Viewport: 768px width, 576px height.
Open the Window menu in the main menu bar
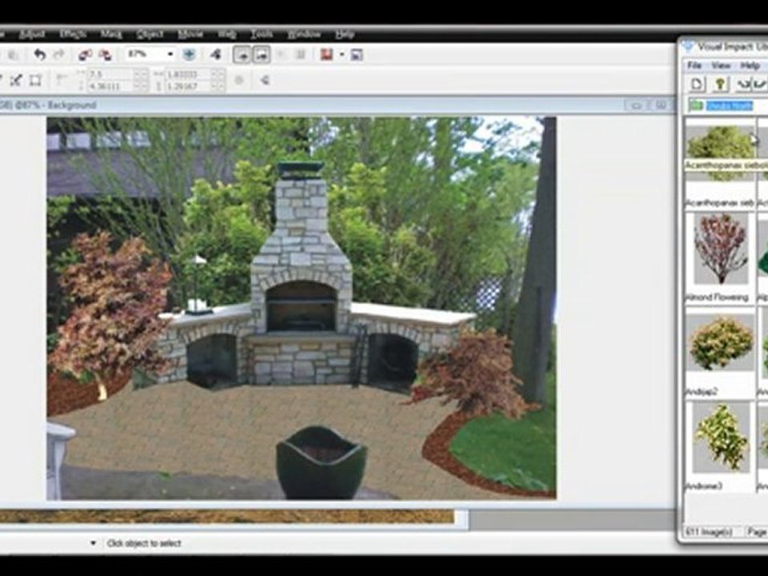tap(304, 34)
